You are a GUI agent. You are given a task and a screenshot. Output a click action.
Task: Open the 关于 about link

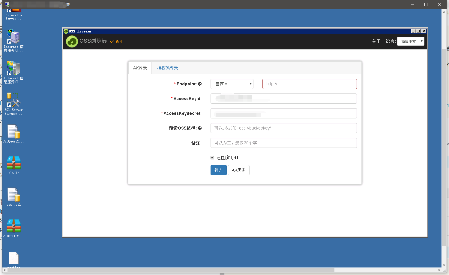point(376,41)
